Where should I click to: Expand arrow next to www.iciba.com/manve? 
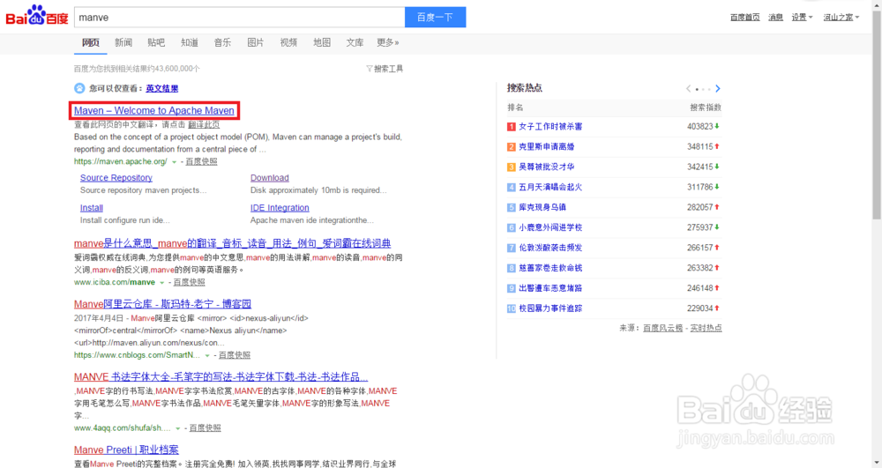(162, 283)
